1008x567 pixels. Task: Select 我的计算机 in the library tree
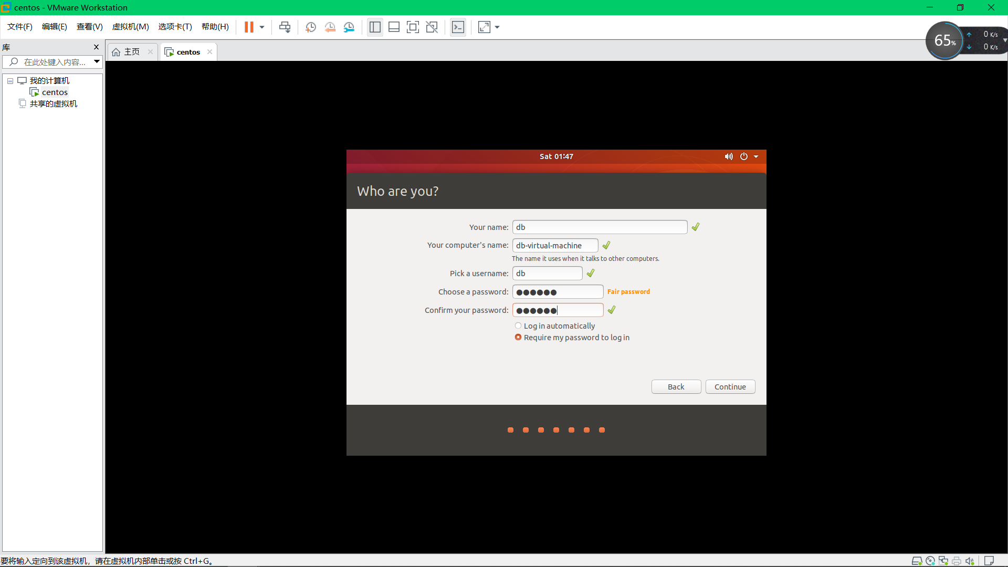[49, 81]
